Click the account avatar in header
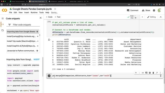 coord(159,10)
